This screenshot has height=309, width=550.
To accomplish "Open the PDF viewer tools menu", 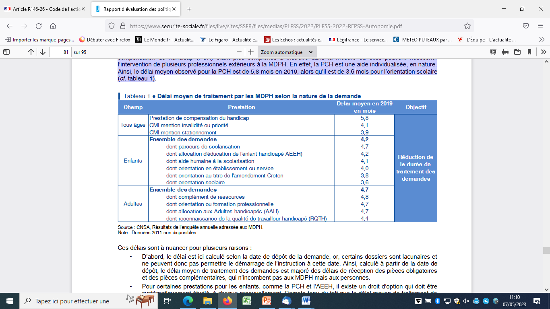I will [x=543, y=52].
